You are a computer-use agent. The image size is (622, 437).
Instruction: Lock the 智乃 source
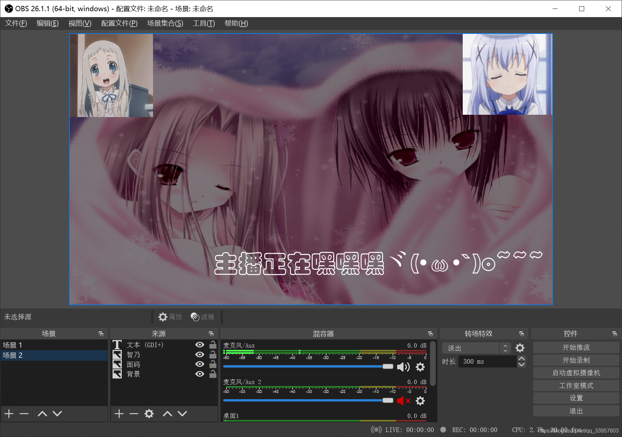213,354
